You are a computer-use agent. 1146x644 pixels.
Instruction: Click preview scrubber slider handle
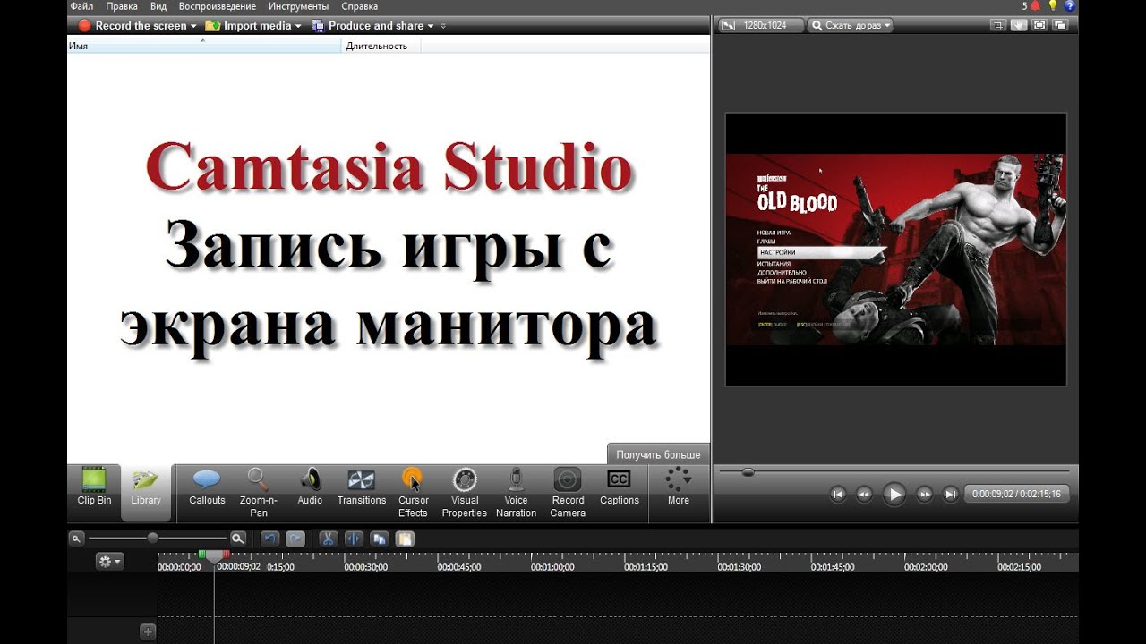(x=748, y=472)
